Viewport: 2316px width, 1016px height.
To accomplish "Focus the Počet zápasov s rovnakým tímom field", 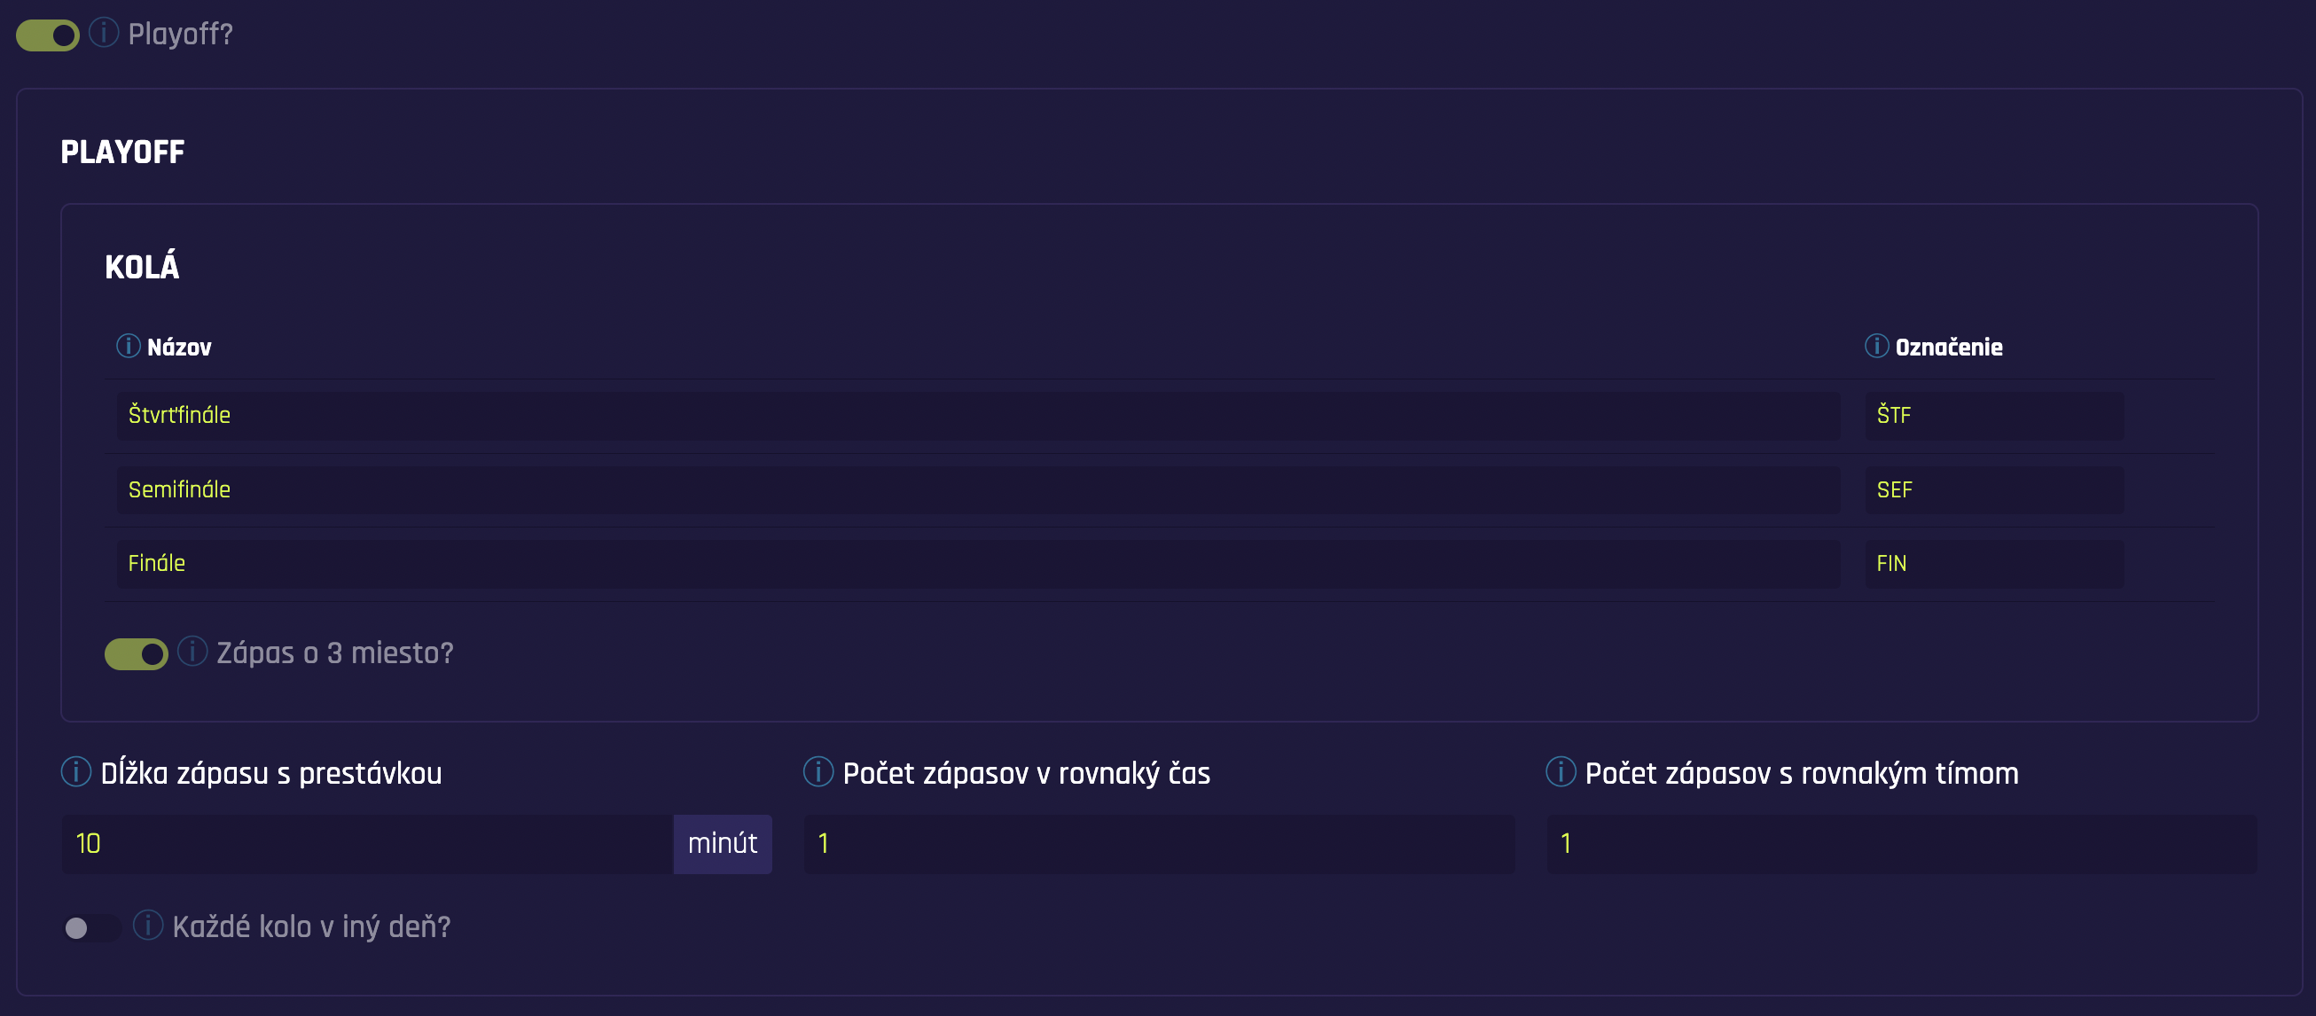I will click(x=1901, y=844).
